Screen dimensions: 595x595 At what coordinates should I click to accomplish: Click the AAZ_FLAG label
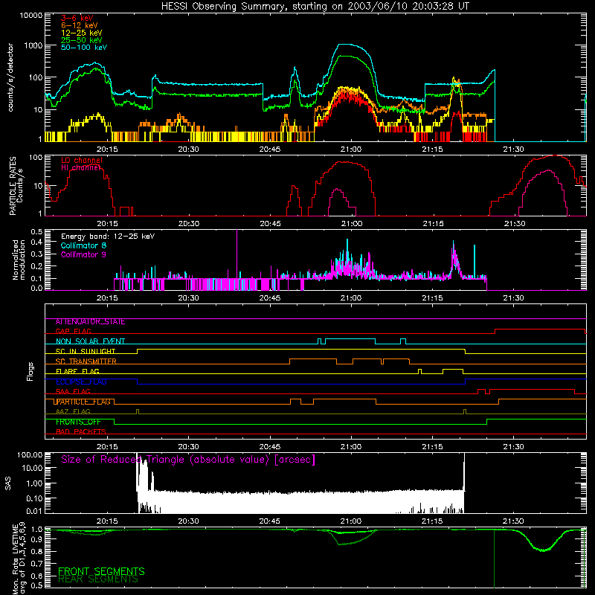[73, 411]
